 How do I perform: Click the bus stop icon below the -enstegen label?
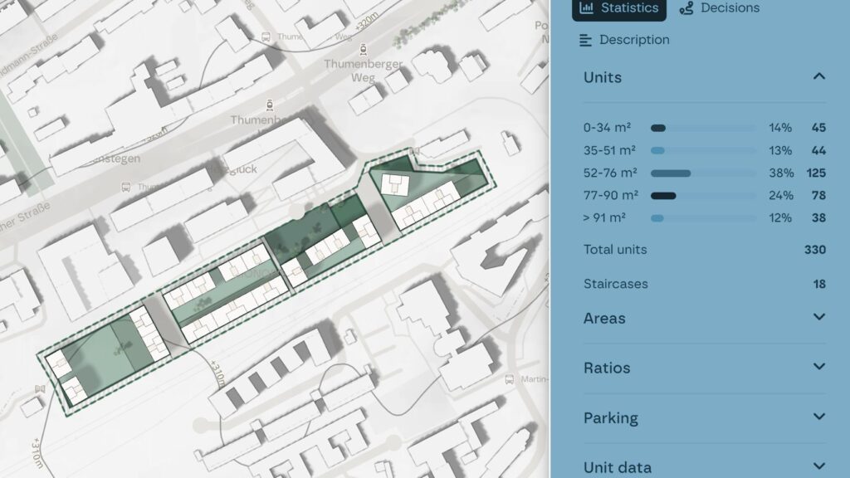[x=125, y=188]
